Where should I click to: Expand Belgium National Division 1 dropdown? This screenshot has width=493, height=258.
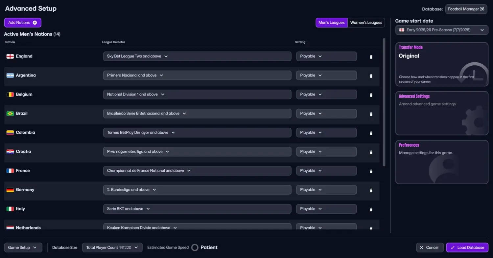[197, 94]
